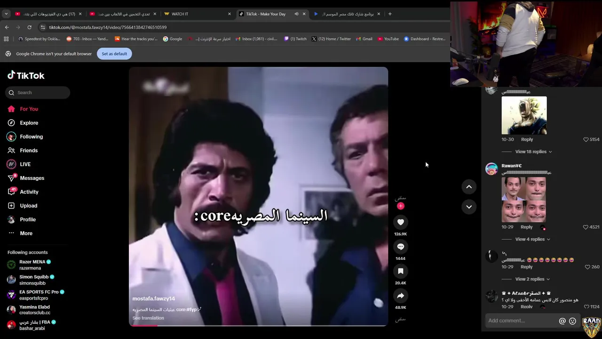Open the Twitch bookmark
Screen dimensions: 602x339
(295, 39)
